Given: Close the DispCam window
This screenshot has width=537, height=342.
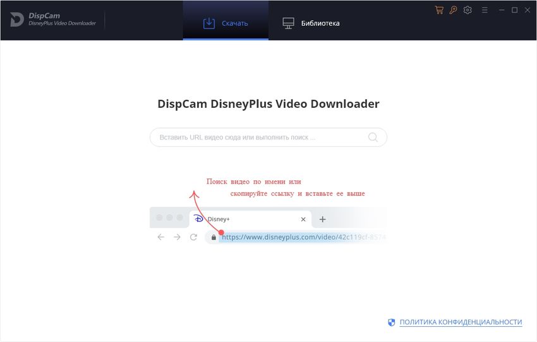Looking at the screenshot, I should click(x=528, y=10).
